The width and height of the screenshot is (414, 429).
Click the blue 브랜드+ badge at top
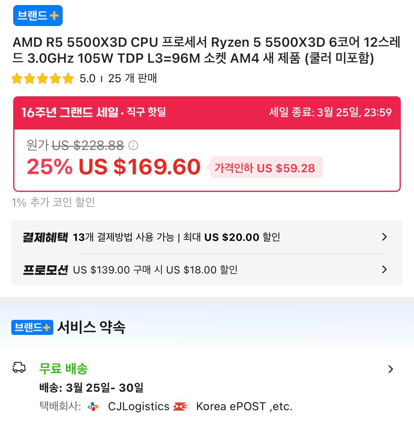(38, 15)
